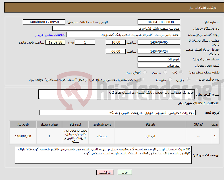The height and width of the screenshot is (180, 224).
Task: Click the نام کالا column header
Action: tap(150, 124)
